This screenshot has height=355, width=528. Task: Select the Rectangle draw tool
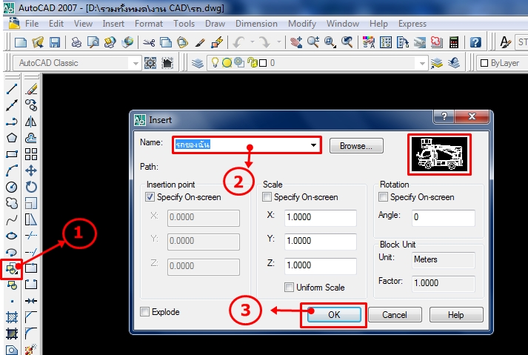click(x=11, y=154)
